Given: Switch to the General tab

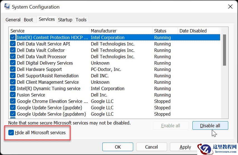Looking at the screenshot, I should [x=13, y=20].
